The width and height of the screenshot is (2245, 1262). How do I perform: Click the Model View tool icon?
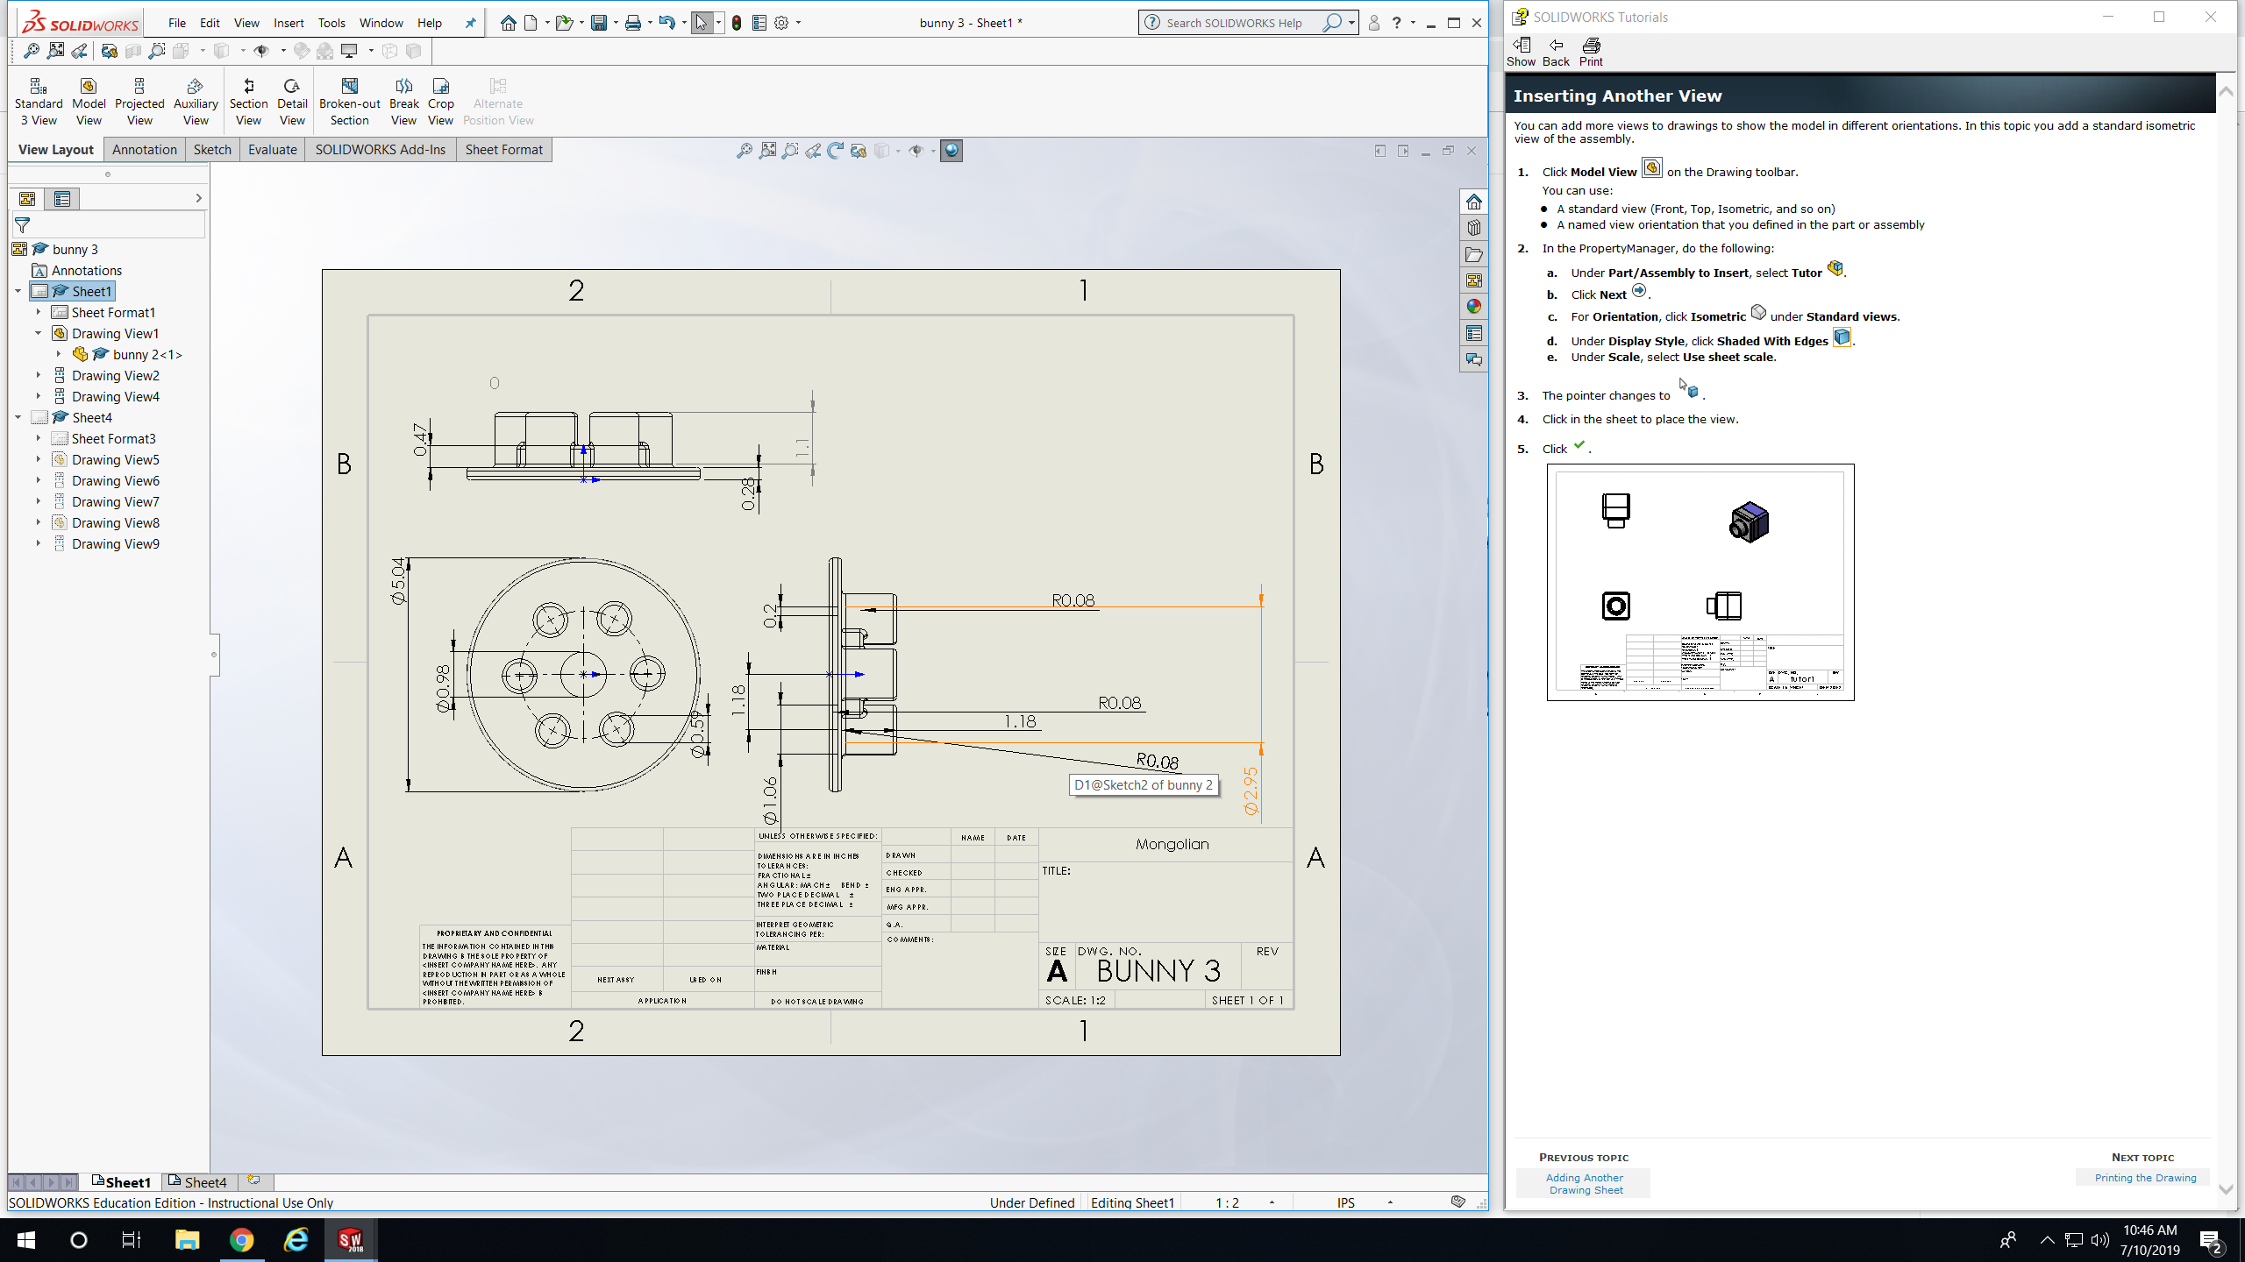89,86
